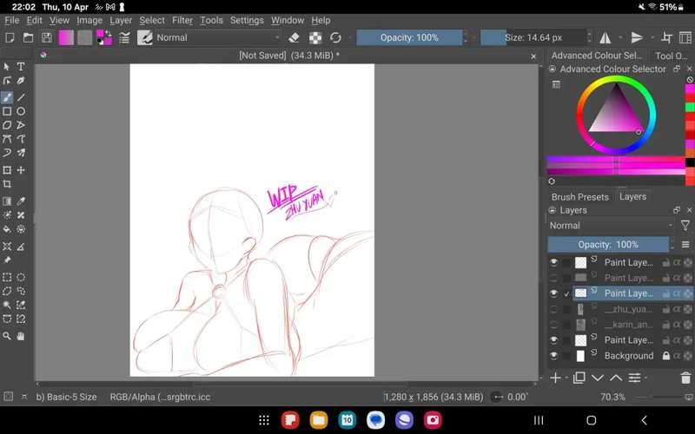Click the Save document icon
Viewport: 695px width, 434px height.
pyautogui.click(x=46, y=37)
